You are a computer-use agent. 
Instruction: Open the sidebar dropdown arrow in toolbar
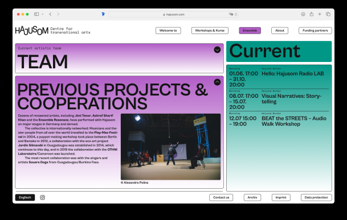click(x=43, y=14)
